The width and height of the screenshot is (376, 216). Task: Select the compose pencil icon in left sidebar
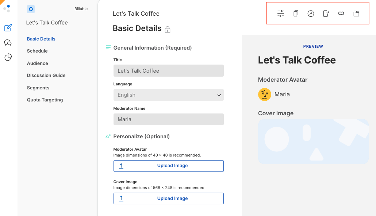click(8, 28)
